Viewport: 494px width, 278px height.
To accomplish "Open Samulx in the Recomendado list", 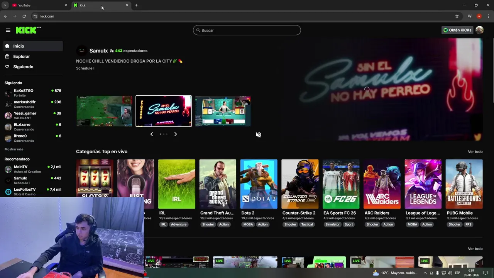I will coord(33,180).
